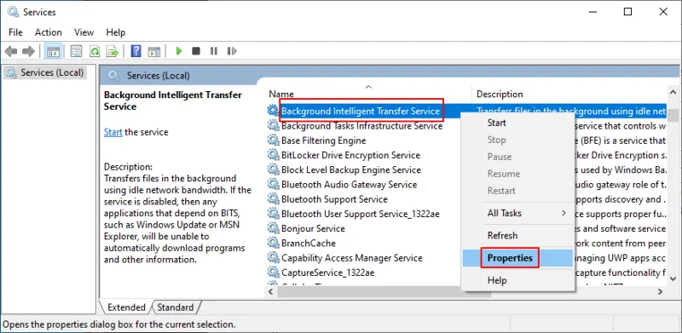The image size is (682, 333).
Task: Click the Export List toolbar icon
Action: [113, 51]
